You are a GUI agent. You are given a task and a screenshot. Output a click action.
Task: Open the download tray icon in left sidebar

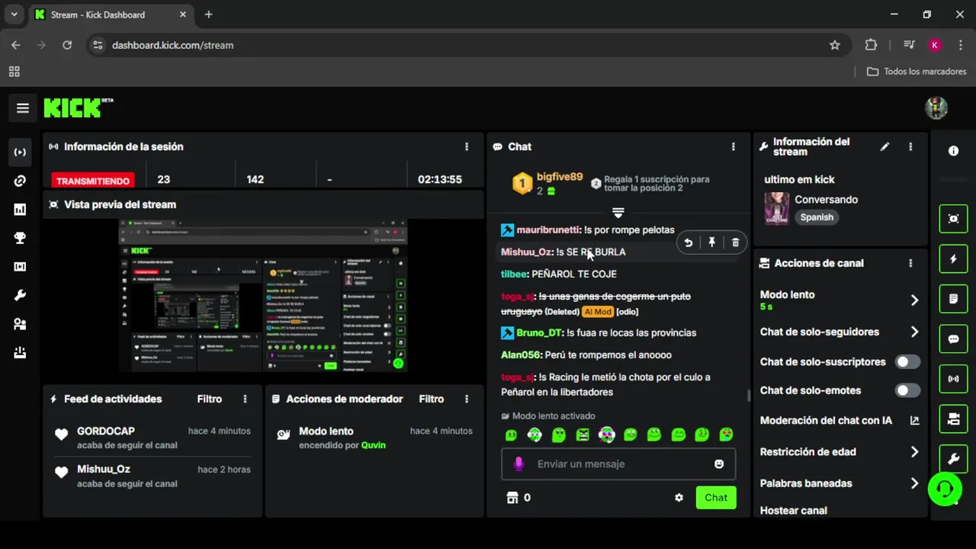click(20, 352)
